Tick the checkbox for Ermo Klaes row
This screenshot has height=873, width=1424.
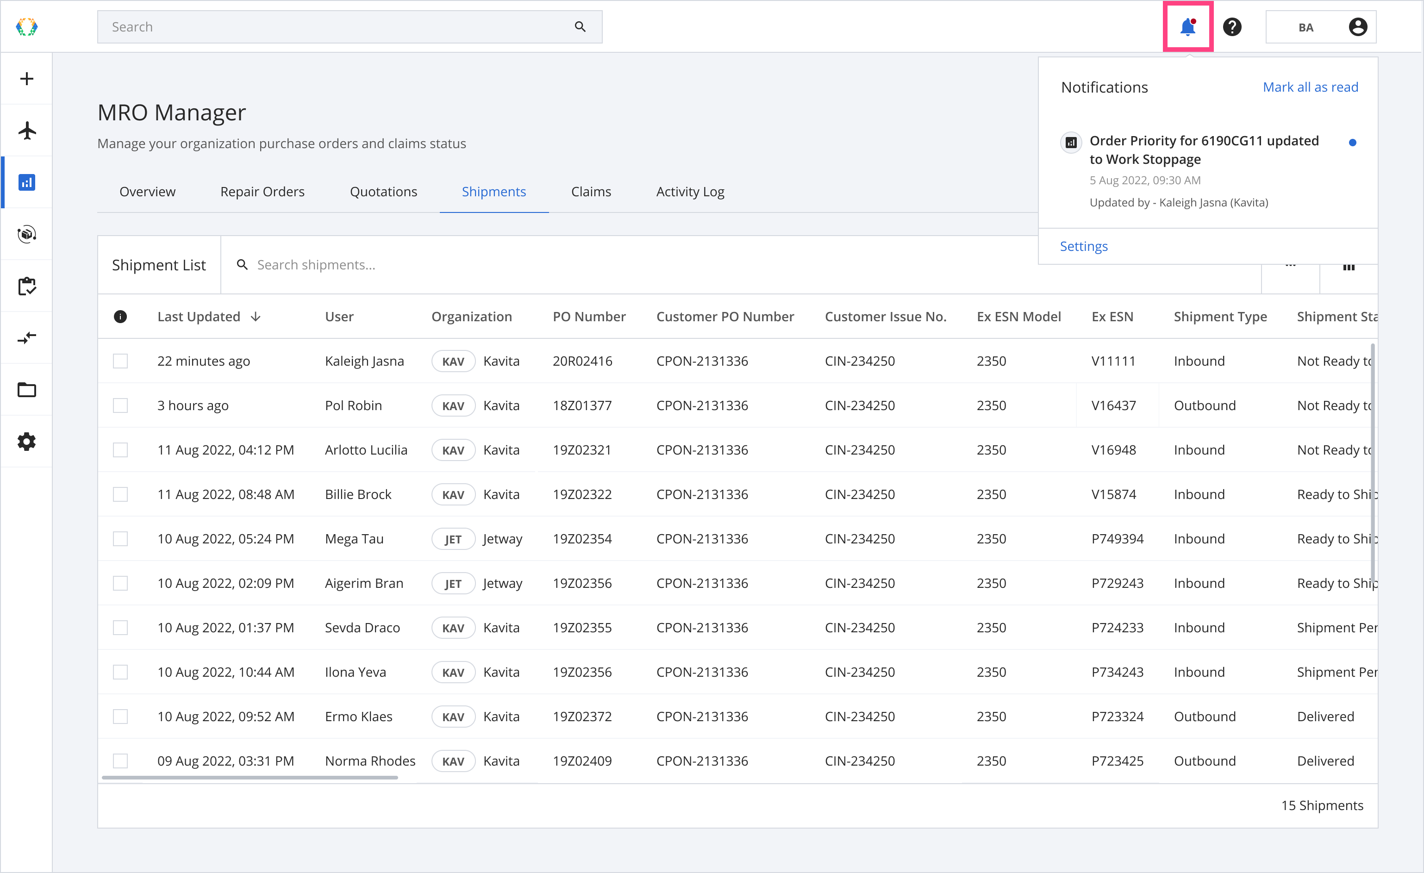pos(120,717)
